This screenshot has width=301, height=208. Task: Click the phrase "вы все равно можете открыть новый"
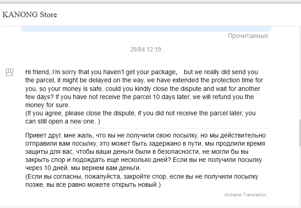(x=105, y=184)
